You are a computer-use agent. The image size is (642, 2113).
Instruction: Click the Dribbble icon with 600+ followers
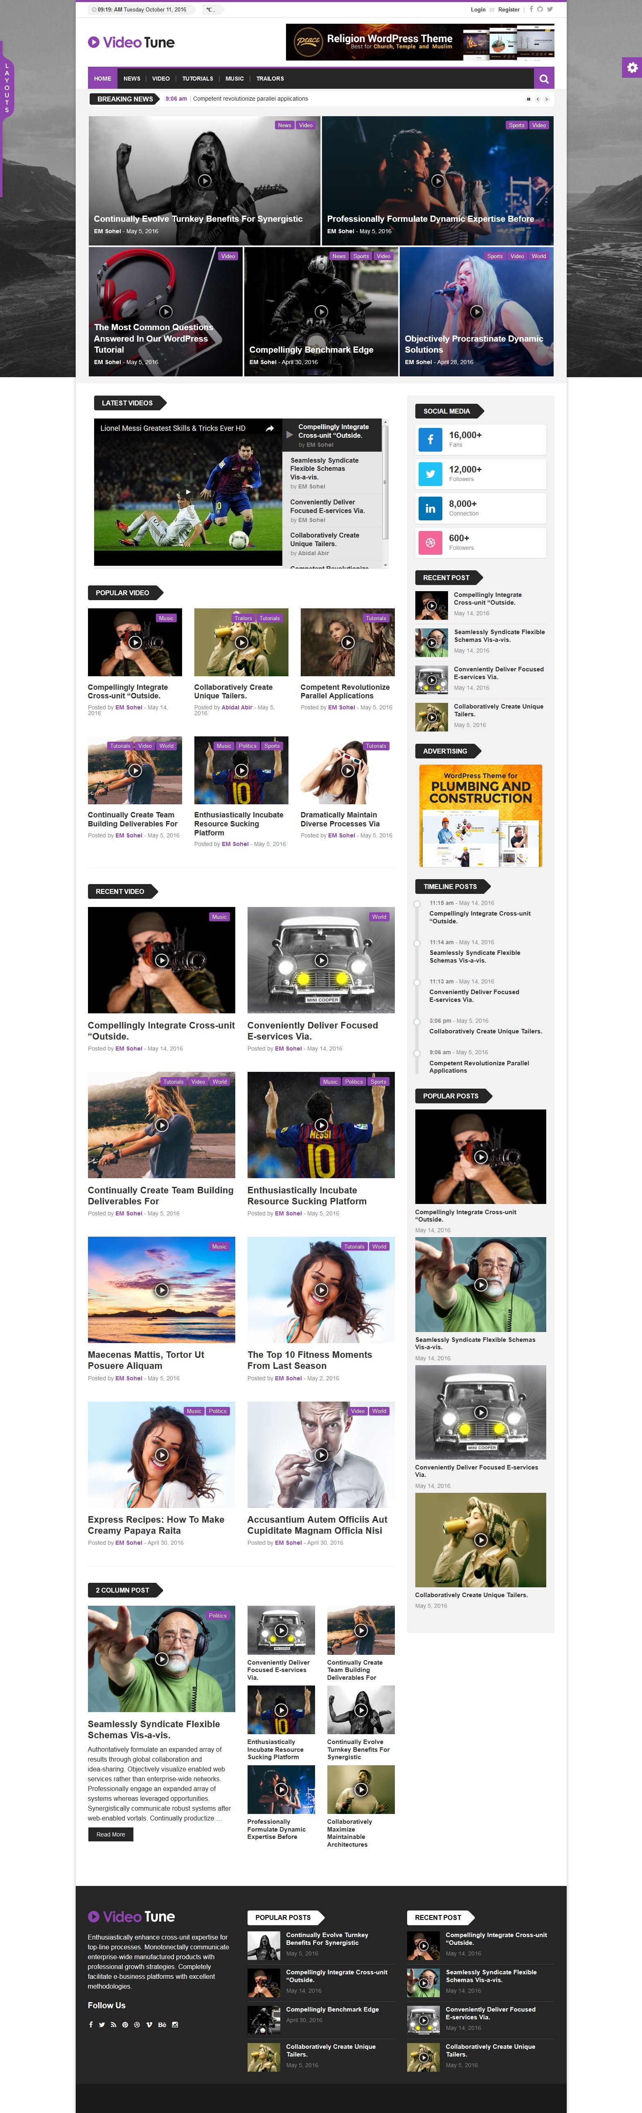(430, 543)
